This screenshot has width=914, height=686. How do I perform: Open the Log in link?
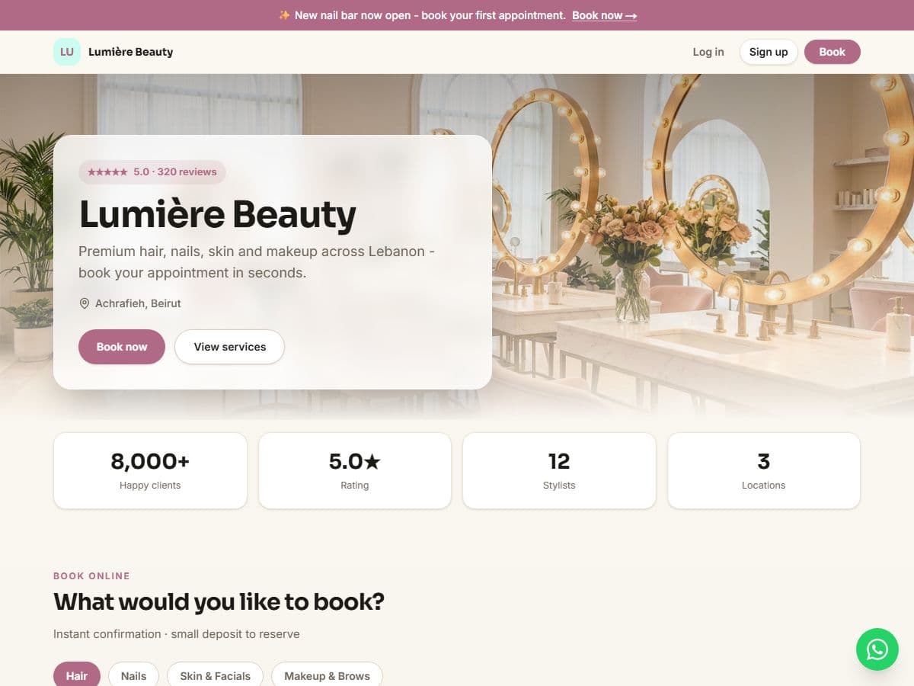pos(708,52)
